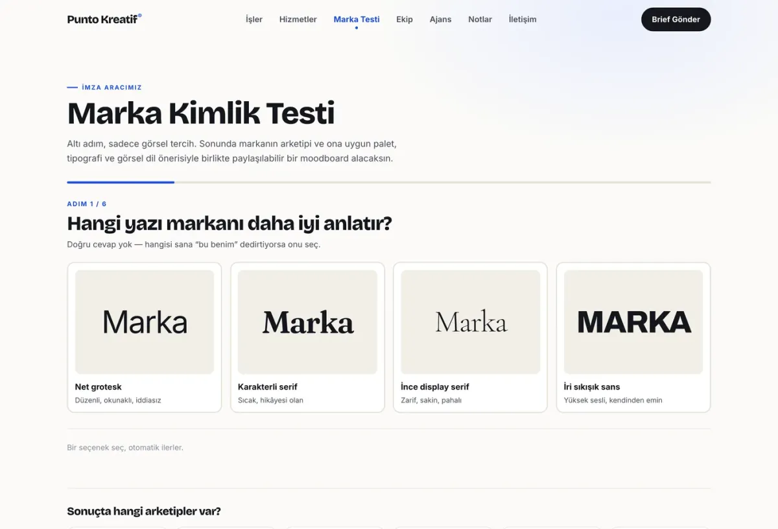Viewport: 778px width, 529px height.
Task: Click the 'Düzenli, okunaklı, iddiasız' description
Action: [118, 400]
